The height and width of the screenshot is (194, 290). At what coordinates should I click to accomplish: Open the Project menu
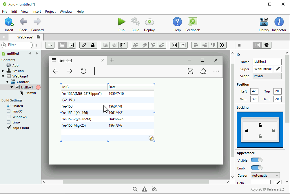pyautogui.click(x=50, y=12)
